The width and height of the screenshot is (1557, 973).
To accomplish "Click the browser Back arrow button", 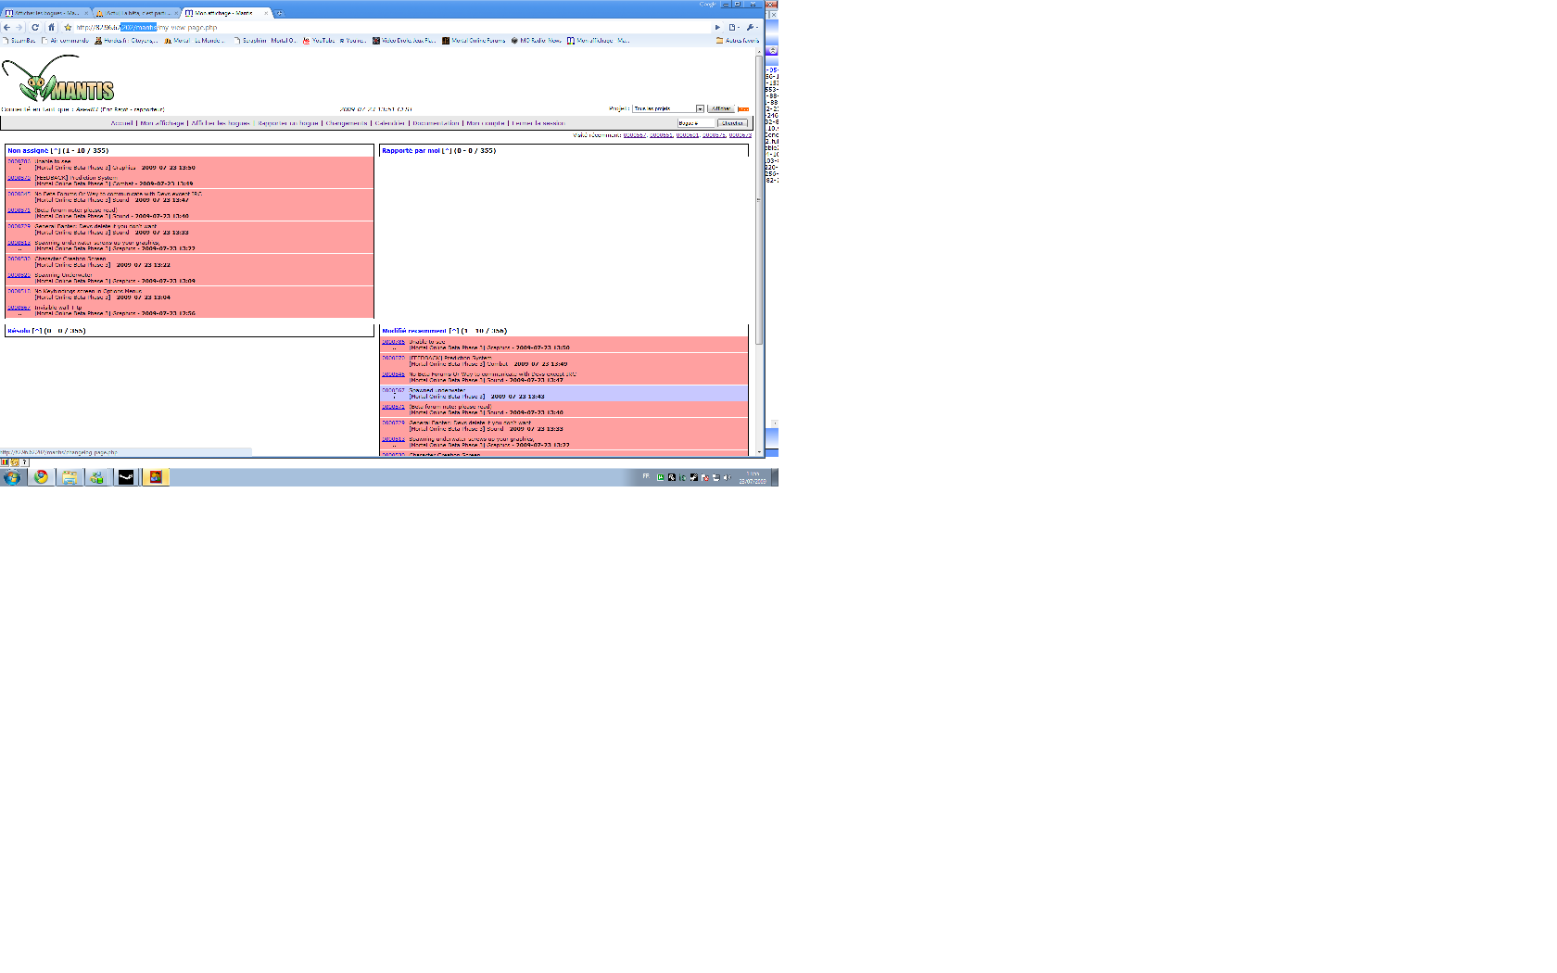I will tap(7, 27).
